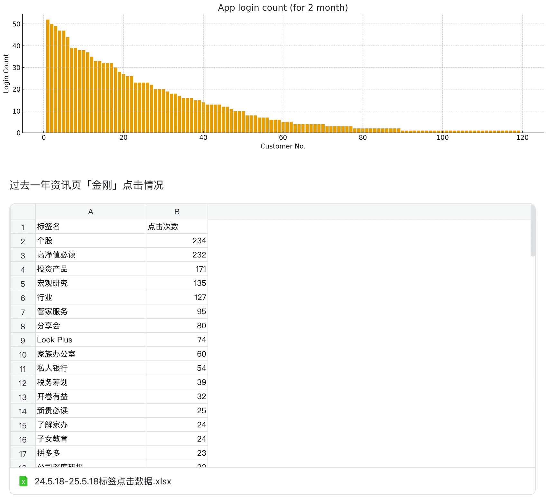The height and width of the screenshot is (504, 547).
Task: Click the Customer No. axis label
Action: [283, 146]
